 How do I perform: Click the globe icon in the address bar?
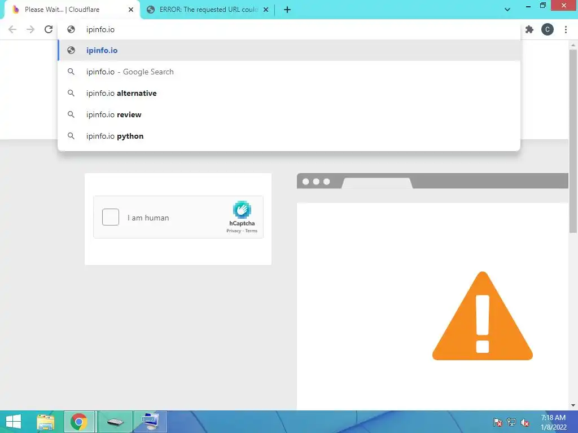tap(71, 29)
